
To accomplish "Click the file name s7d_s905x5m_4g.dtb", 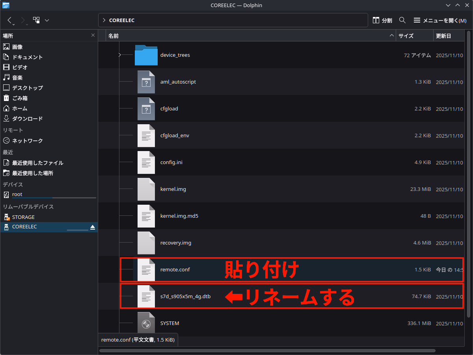I will (x=185, y=296).
